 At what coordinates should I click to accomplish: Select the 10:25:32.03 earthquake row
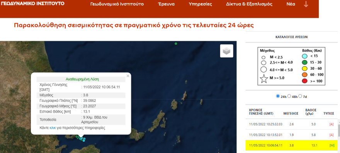292,124
